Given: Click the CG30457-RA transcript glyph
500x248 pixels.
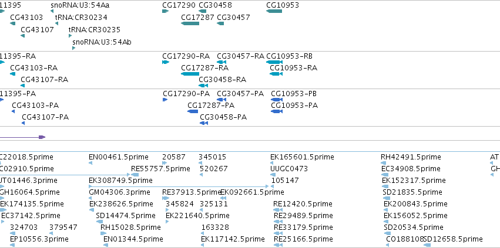Looking at the screenshot, I should pos(222,62).
